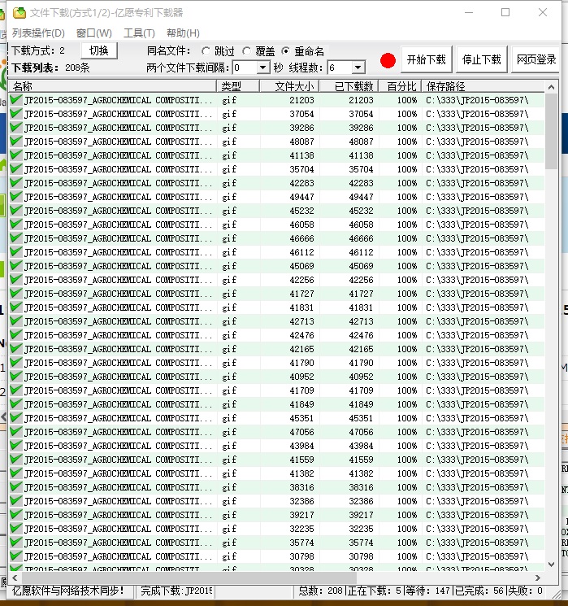Click the file size cell 43984
Screen dimensions: 568x606
301,446
